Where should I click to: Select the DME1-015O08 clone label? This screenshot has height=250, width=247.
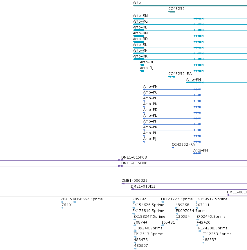(x=134, y=163)
